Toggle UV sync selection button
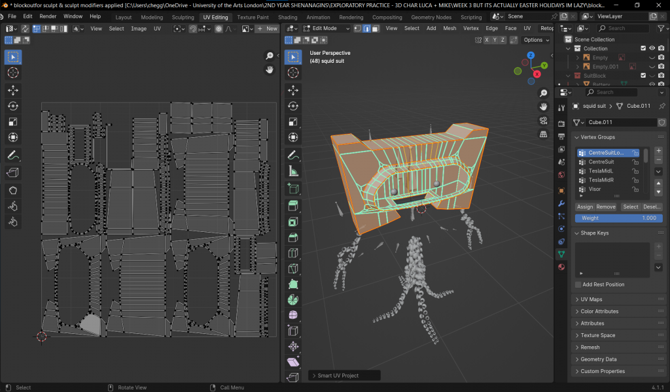This screenshot has width=670, height=392. click(26, 29)
